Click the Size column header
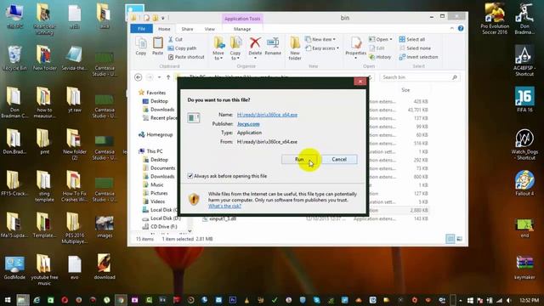Viewport: 544px width, 306px height. click(405, 90)
